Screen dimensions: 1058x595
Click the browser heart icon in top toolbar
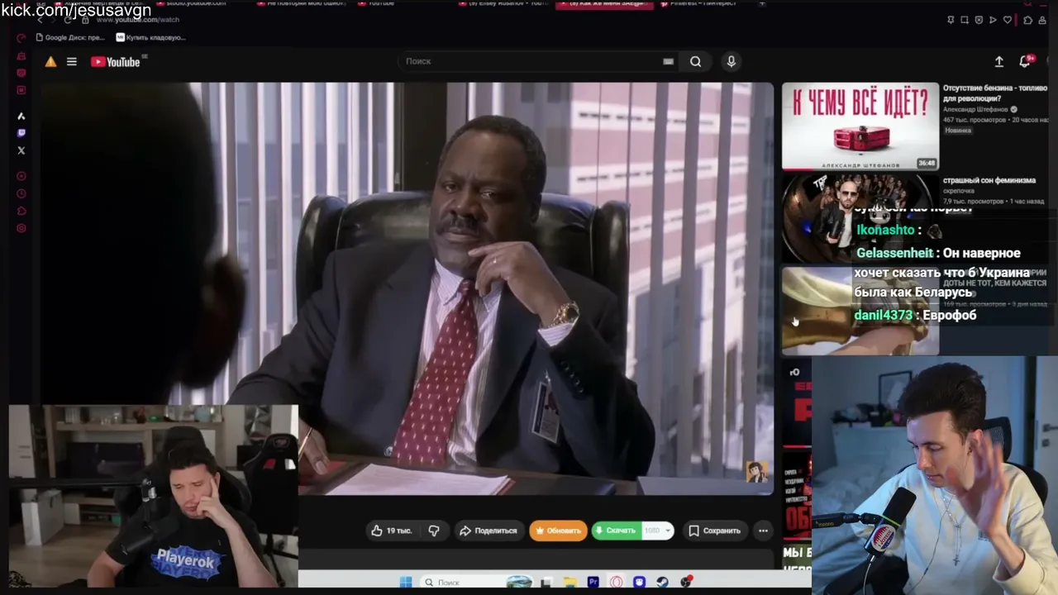coord(1007,20)
